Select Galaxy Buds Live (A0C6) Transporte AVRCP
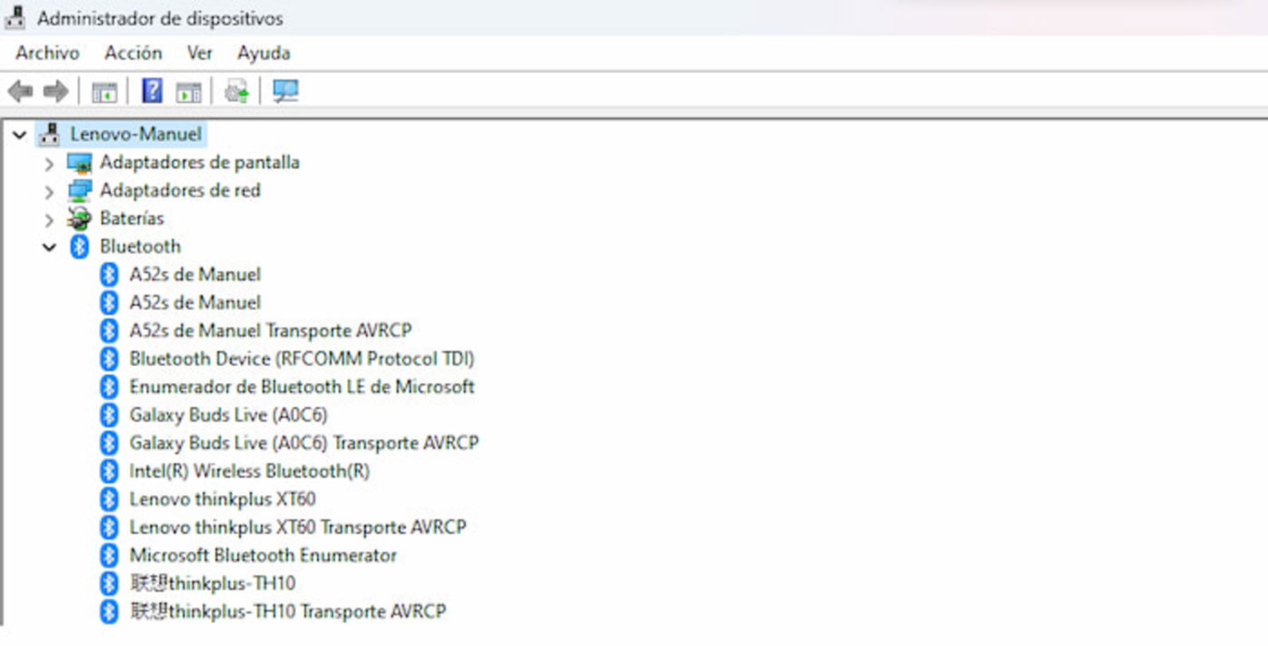The image size is (1268, 646). pyautogui.click(x=304, y=443)
